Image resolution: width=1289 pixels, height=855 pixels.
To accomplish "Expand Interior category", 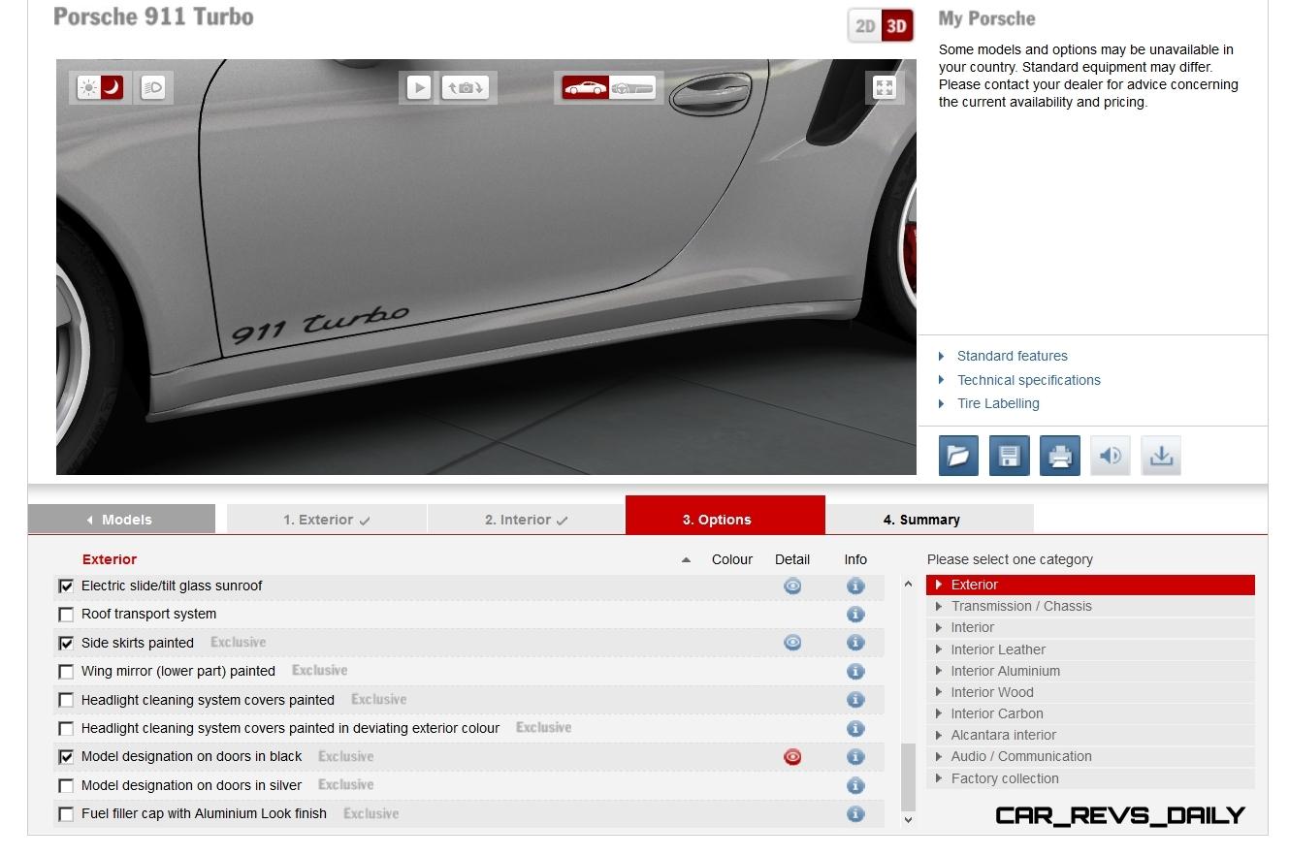I will [x=1090, y=627].
